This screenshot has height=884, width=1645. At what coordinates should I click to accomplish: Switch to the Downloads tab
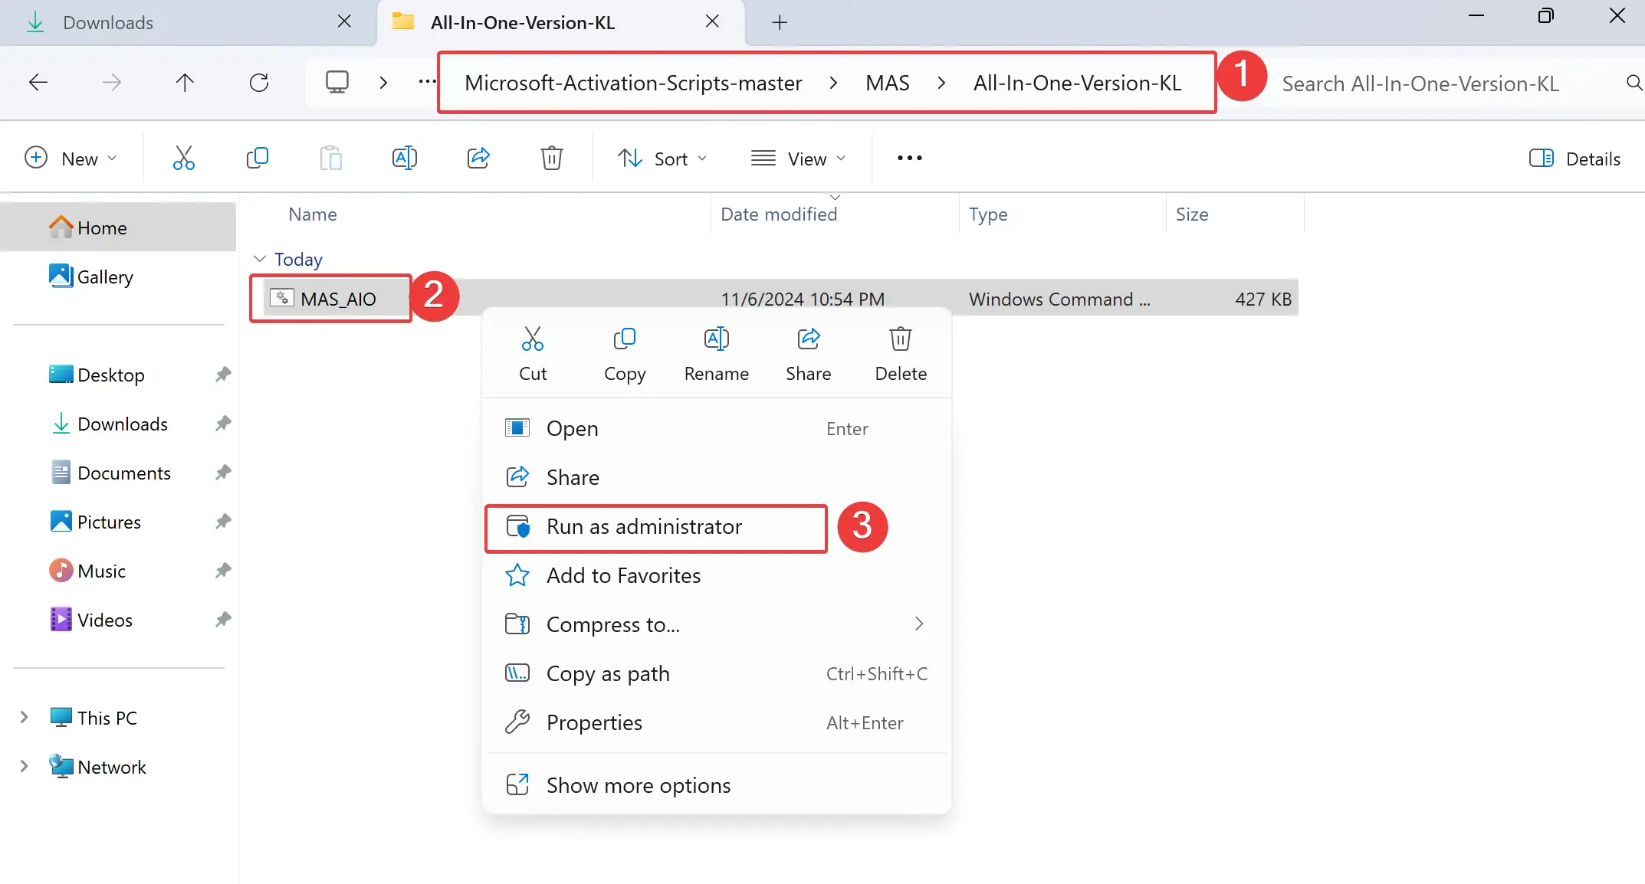pyautogui.click(x=107, y=22)
